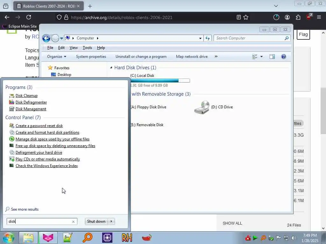
Task: Click the Shut down button
Action: (96, 221)
